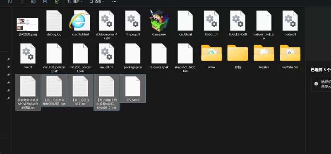The image size is (331, 154).
Task: Select the 【来了就能下载和观看的论坛，纯免费！】.txt file
Action: coord(107,92)
